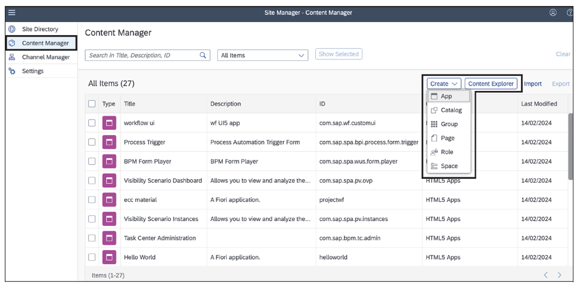578x288 pixels.
Task: Open the Create dropdown
Action: [443, 83]
